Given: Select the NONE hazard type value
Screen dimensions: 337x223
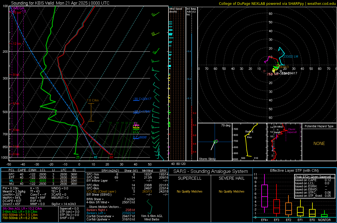Looking at the screenshot, I should (319, 144).
